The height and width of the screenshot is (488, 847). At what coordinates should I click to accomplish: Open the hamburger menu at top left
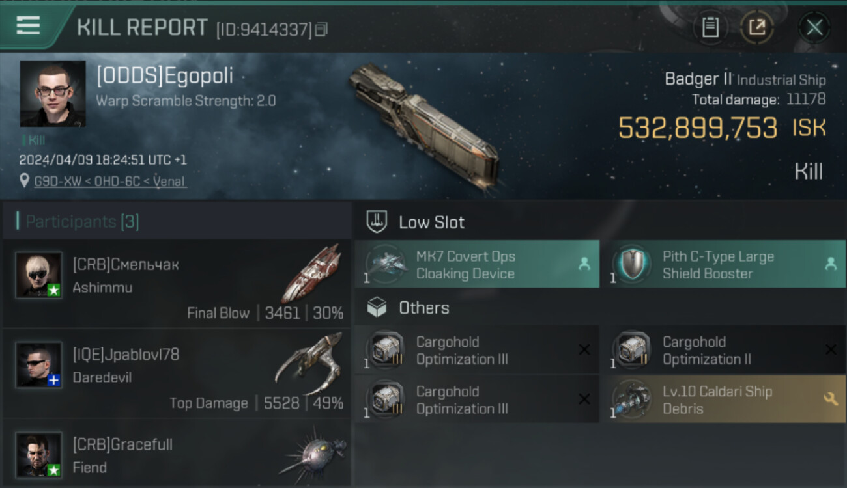[x=28, y=26]
